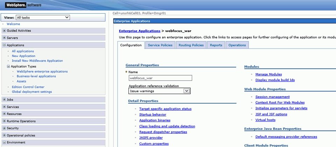Expand the Jobs section
This screenshot has height=147, width=336.
pyautogui.click(x=4, y=100)
